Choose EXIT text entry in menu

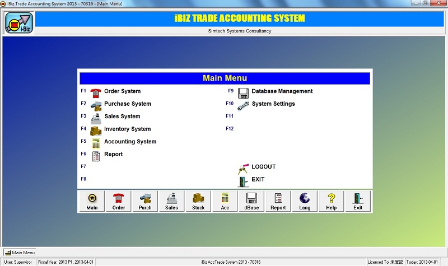coord(258,179)
